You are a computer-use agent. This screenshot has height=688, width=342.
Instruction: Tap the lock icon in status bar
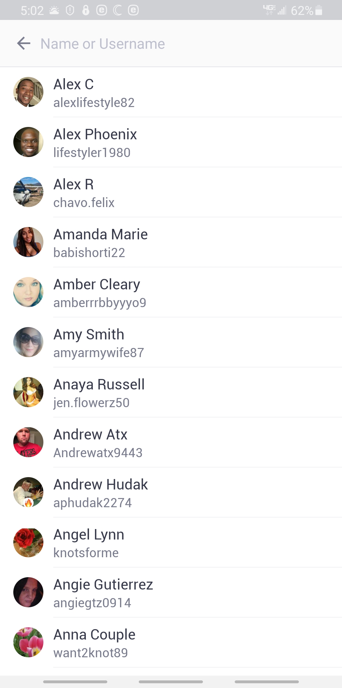[85, 10]
